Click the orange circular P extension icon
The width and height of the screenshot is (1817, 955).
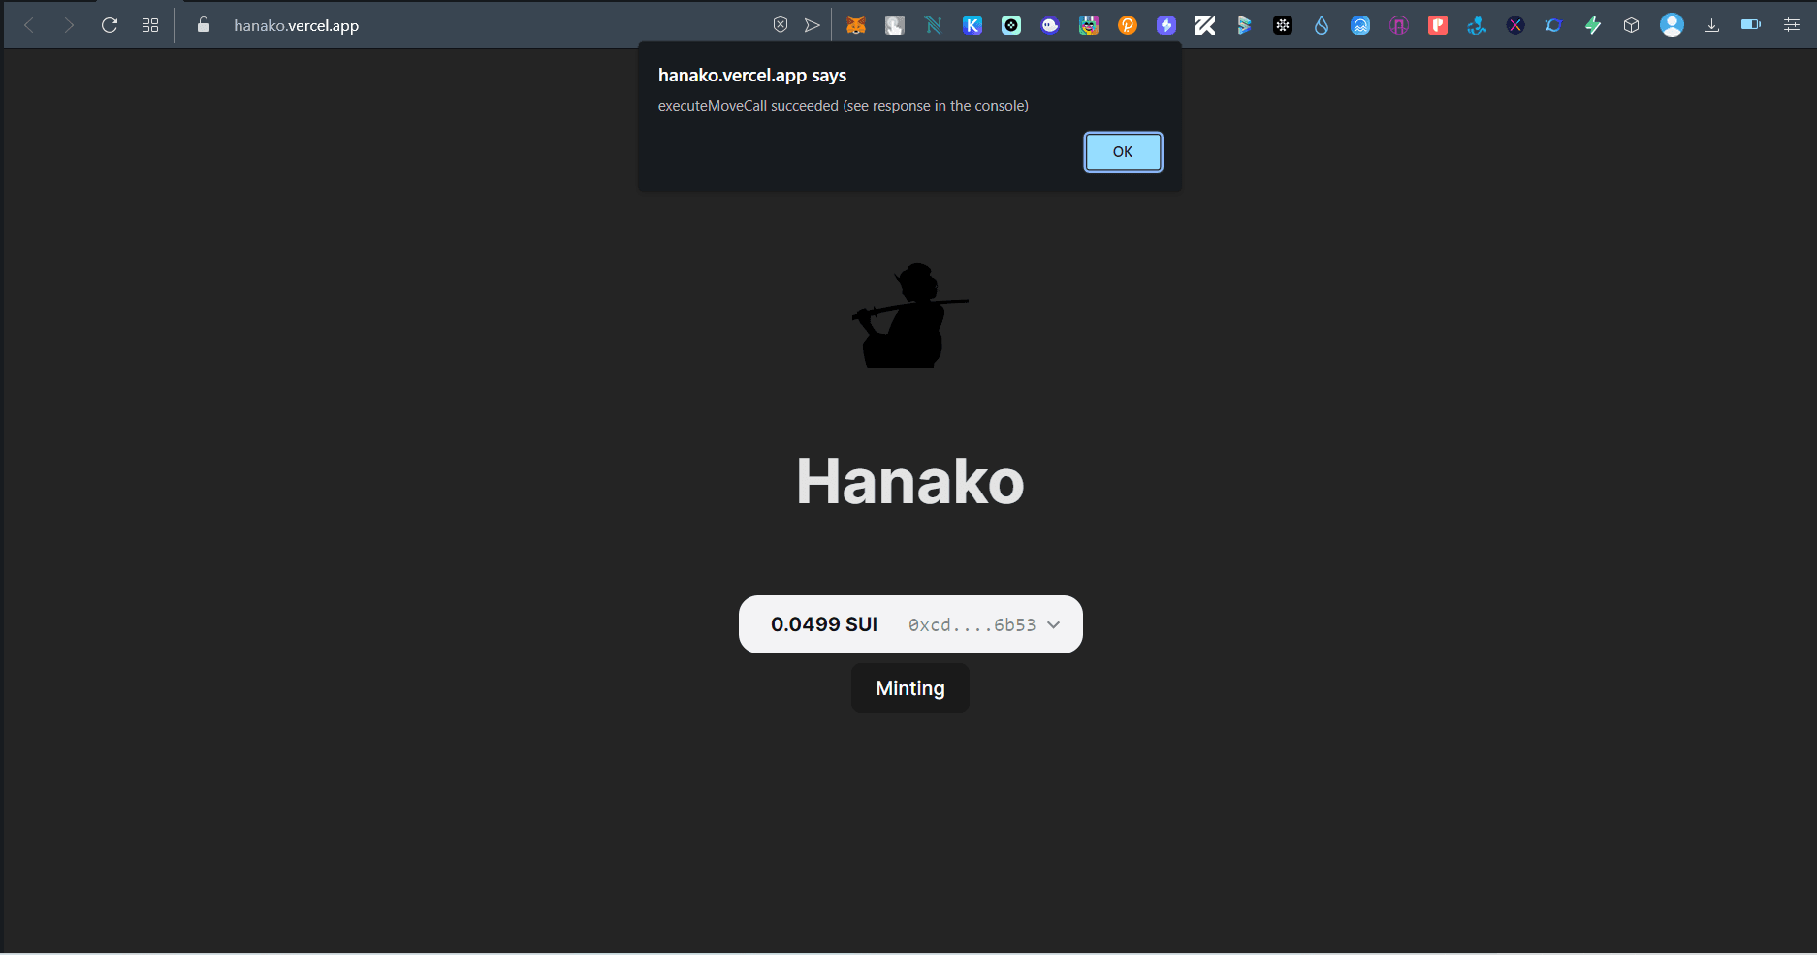pos(1127,26)
